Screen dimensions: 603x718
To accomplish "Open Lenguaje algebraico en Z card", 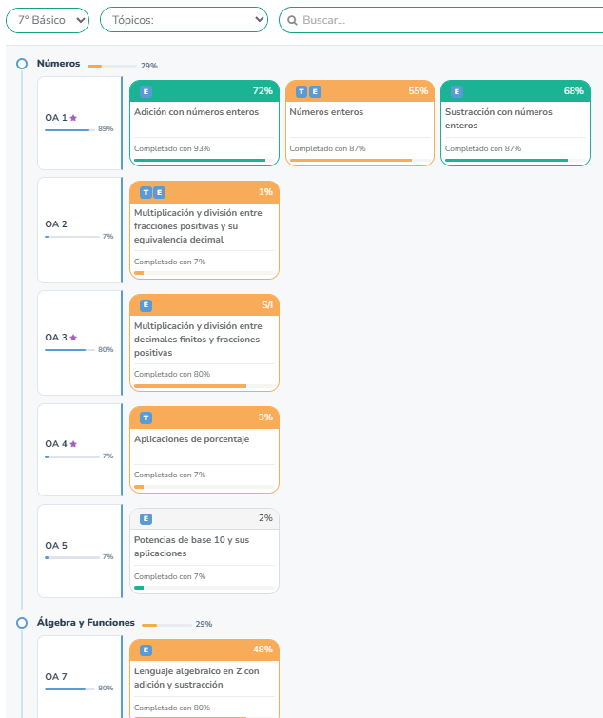I will tap(204, 678).
